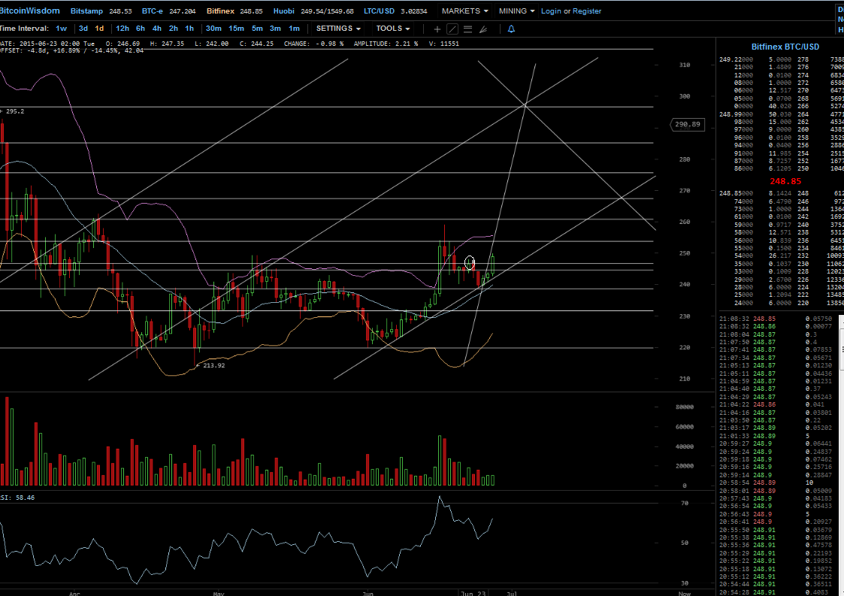844x596 pixels.
Task: Click the CHANGE -0.98 % readout
Action: click(313, 44)
